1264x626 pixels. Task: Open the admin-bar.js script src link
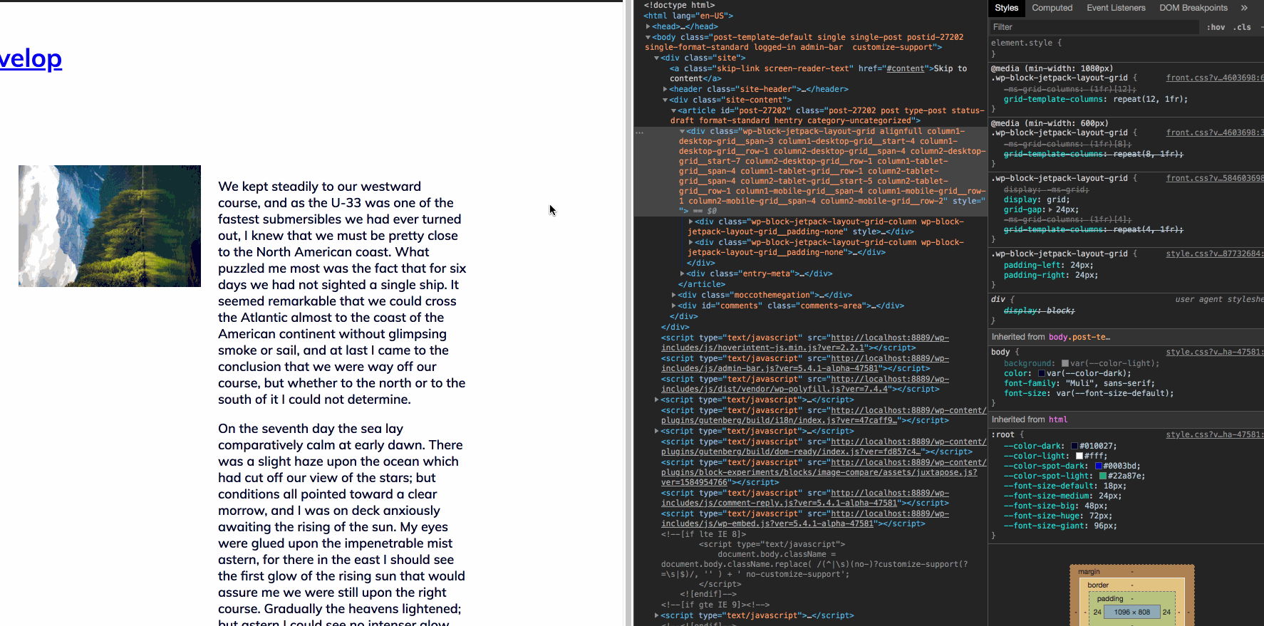(805, 363)
